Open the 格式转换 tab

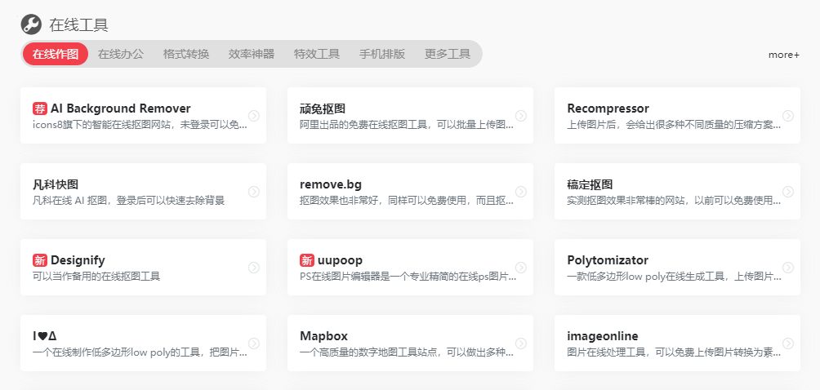pos(186,54)
